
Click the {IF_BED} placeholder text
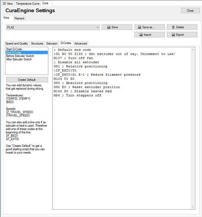pos(11,135)
